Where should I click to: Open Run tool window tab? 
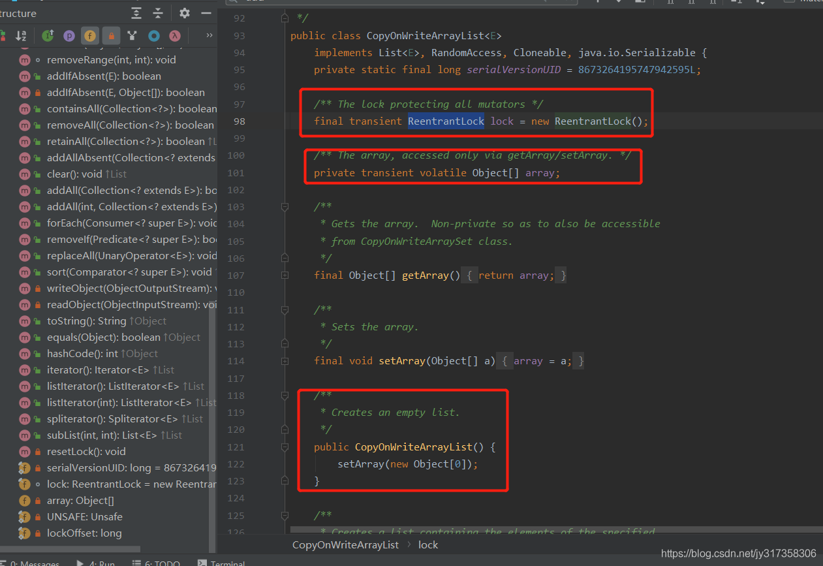coord(96,563)
